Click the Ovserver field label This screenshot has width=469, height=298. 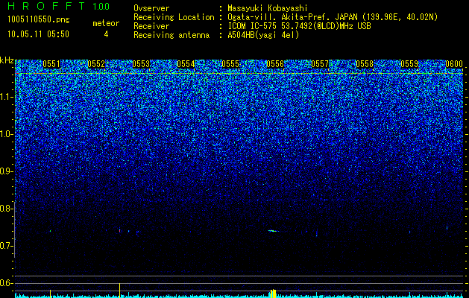tap(151, 8)
